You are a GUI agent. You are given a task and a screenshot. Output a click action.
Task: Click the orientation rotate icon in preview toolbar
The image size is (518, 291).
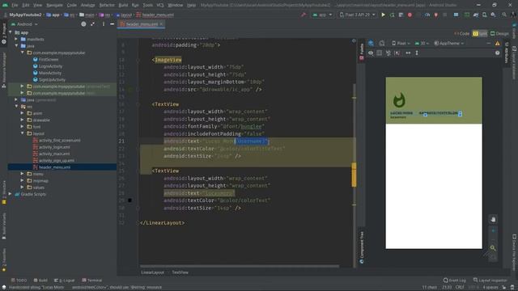click(382, 43)
